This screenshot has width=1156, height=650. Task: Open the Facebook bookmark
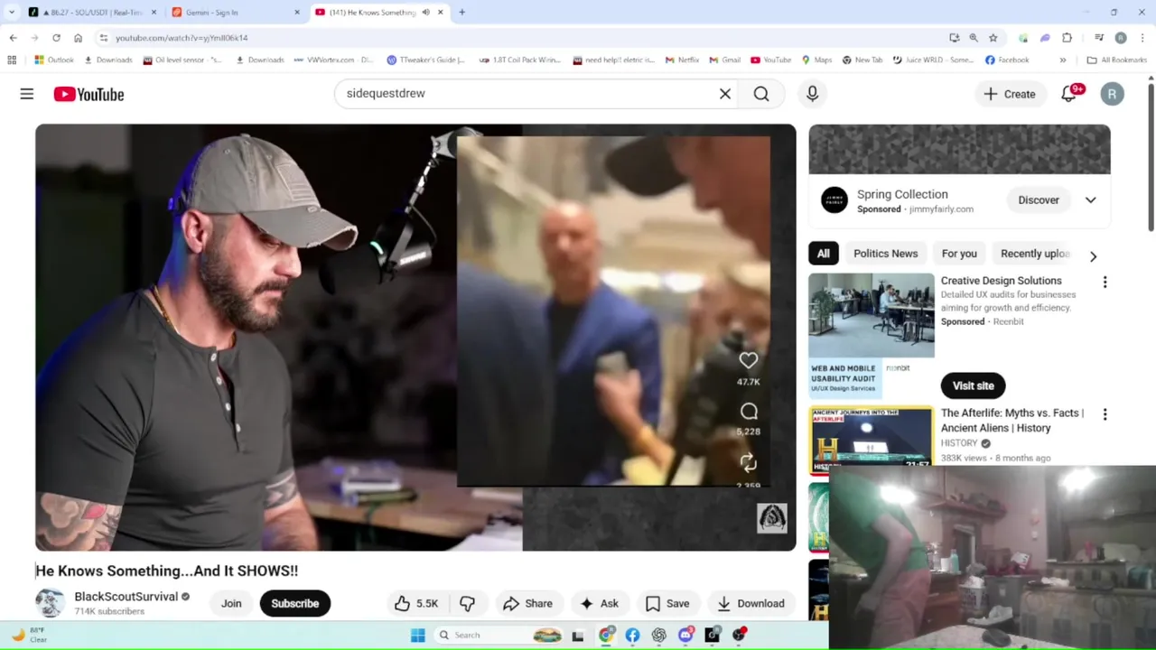point(1007,60)
